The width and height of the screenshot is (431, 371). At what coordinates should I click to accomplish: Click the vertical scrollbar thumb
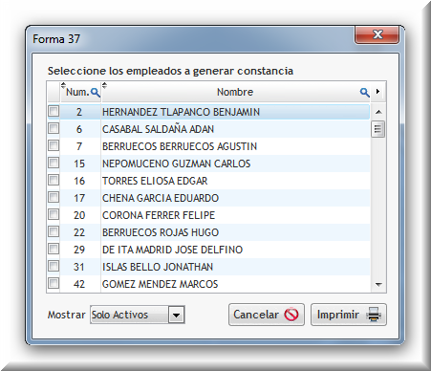378,129
